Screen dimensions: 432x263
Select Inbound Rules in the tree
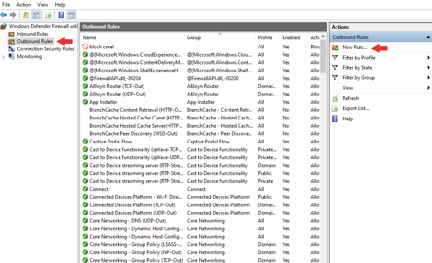(32, 34)
